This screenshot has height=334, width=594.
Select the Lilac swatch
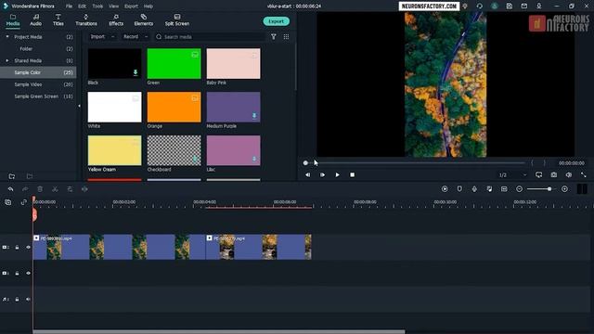[x=233, y=150]
